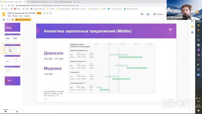This screenshot has height=114, width=202.
Task: Switch to filmstrip view at bottom-left
Action: 6,111
